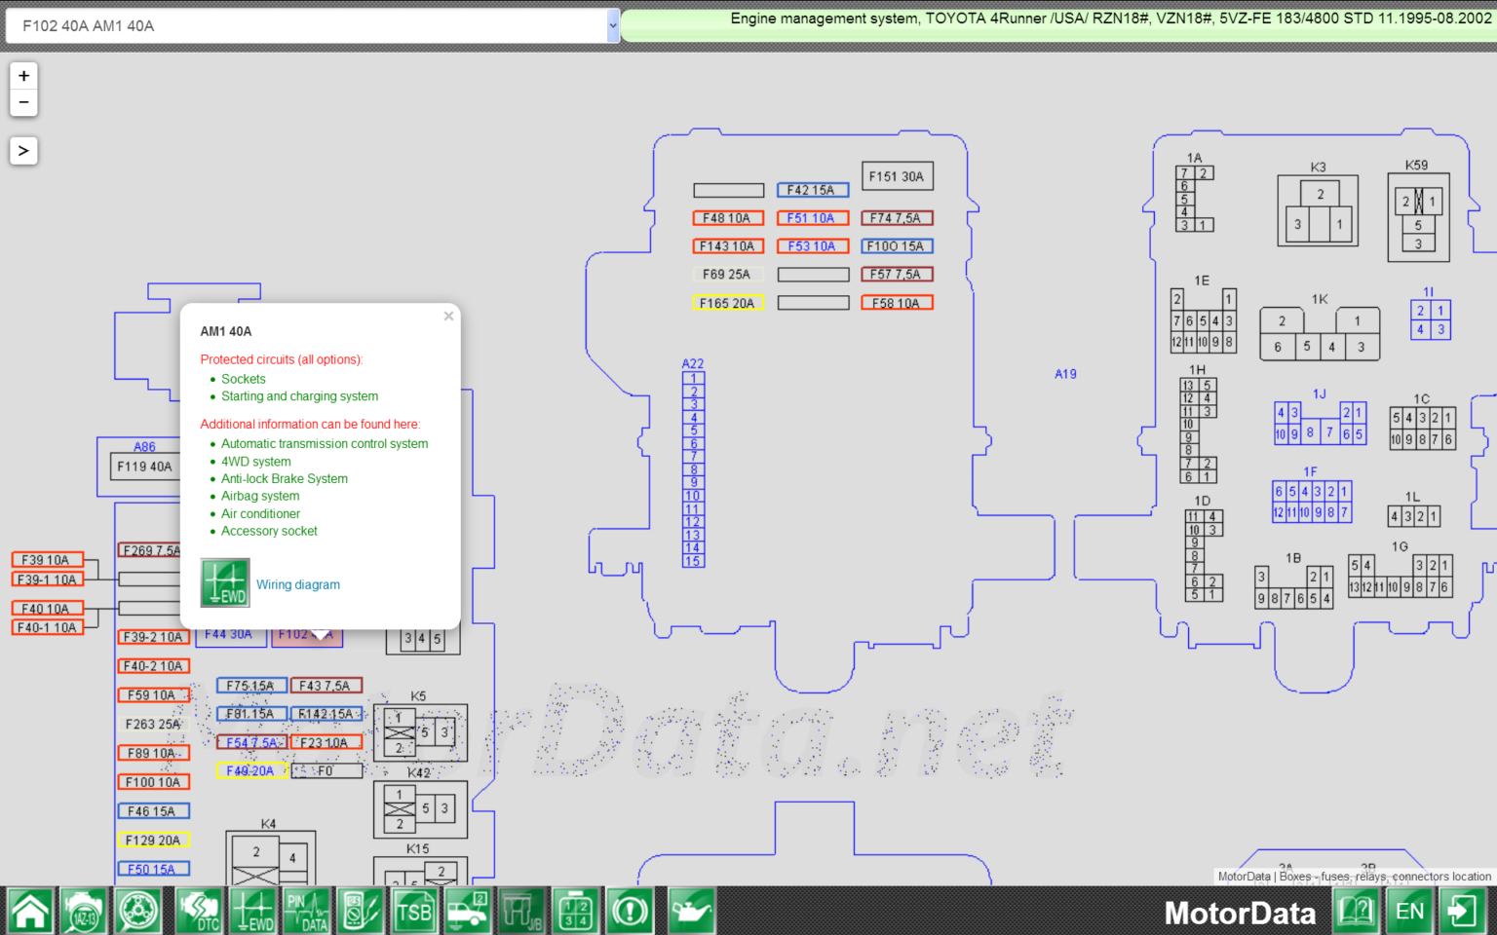This screenshot has height=935, width=1497.
Task: Open the 4WD system link
Action: [256, 462]
